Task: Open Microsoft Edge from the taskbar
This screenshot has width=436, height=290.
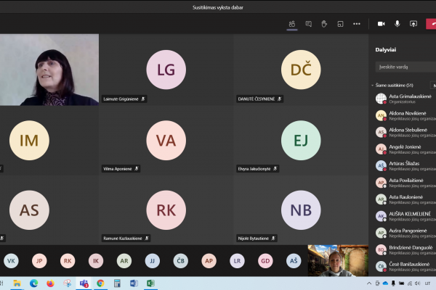Action: click(x=34, y=283)
